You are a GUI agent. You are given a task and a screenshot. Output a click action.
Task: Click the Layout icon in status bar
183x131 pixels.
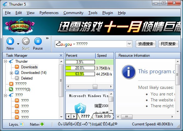coord(22,124)
